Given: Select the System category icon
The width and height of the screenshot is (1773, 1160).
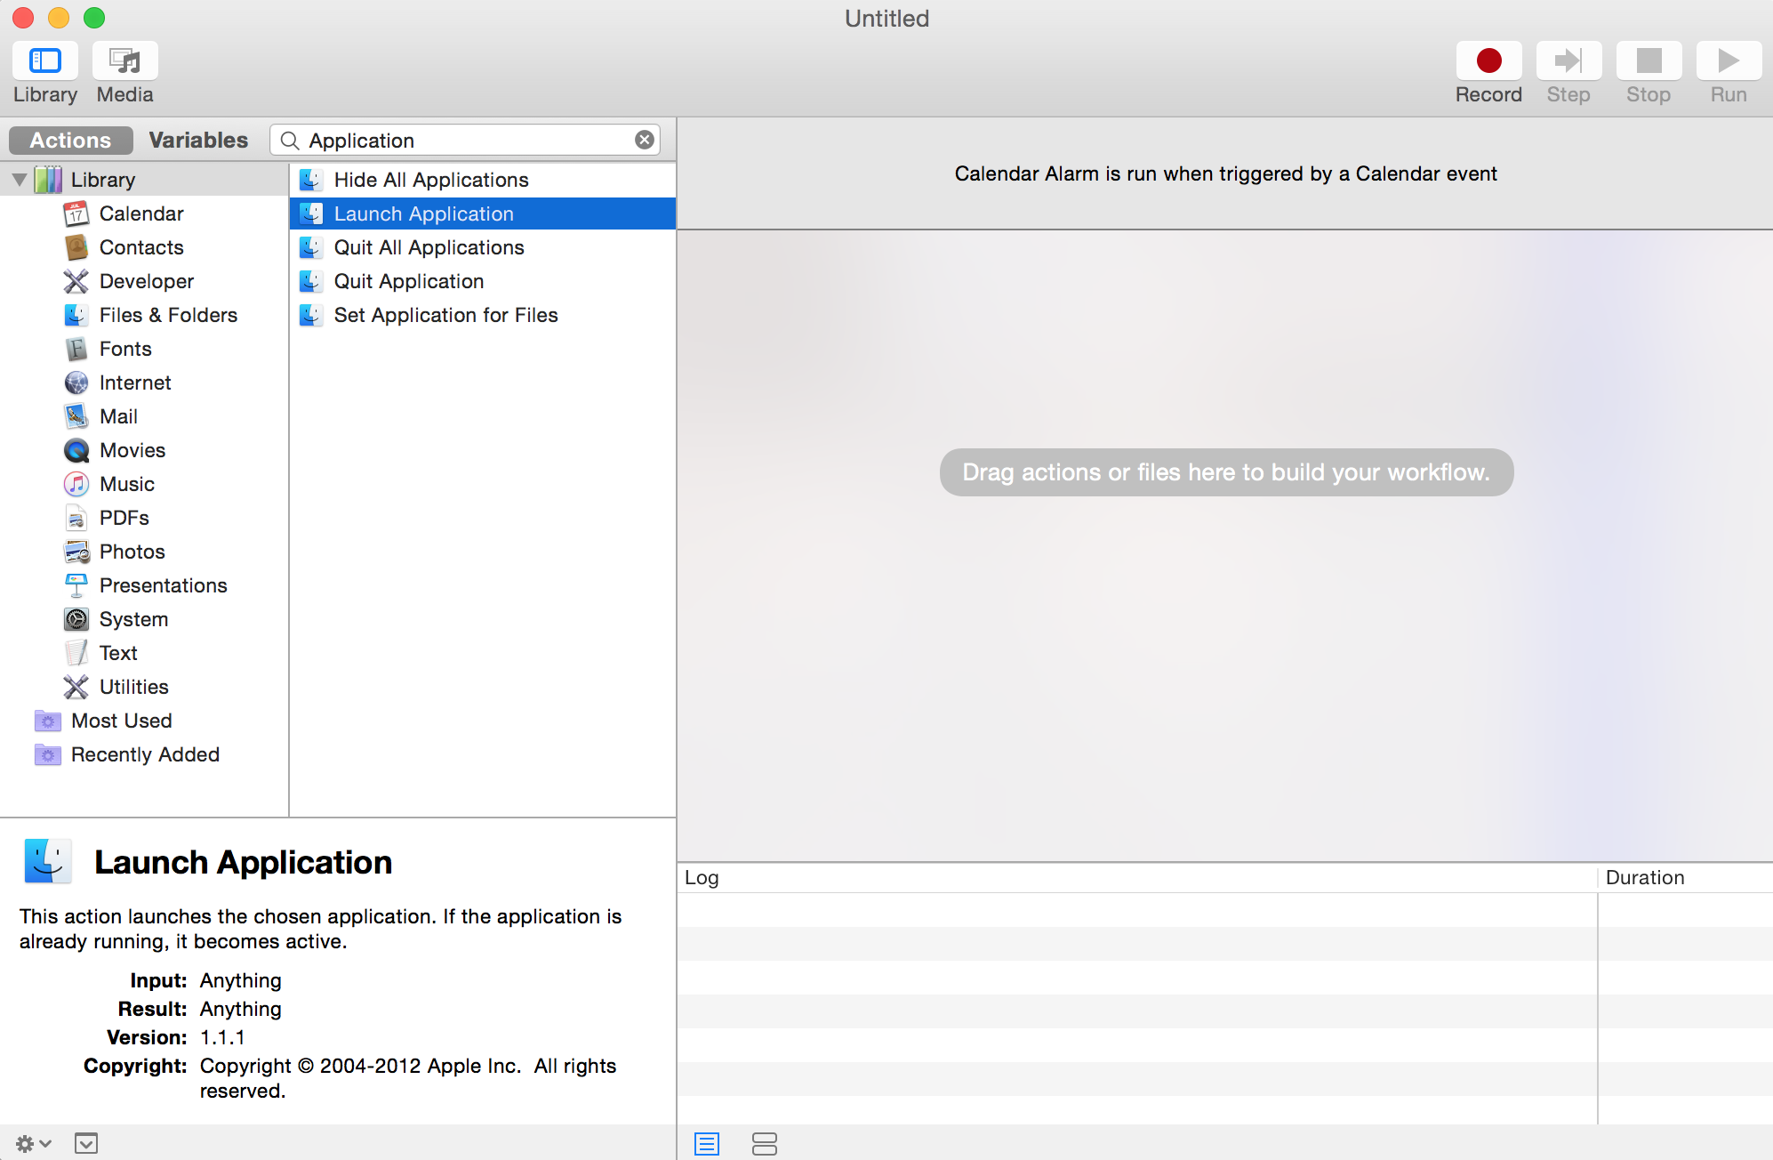Looking at the screenshot, I should point(76,619).
